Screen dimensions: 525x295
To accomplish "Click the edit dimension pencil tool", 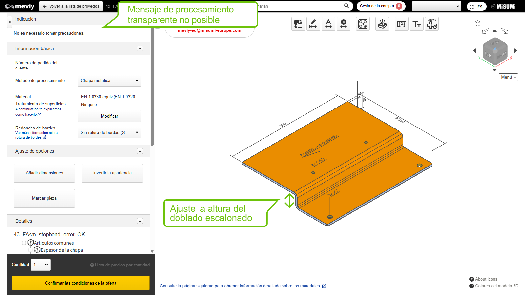I will pos(313,24).
